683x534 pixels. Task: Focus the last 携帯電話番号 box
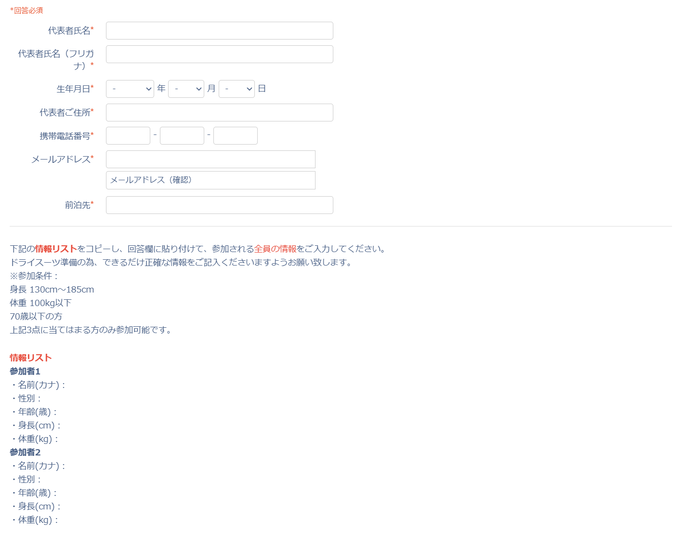coord(235,136)
